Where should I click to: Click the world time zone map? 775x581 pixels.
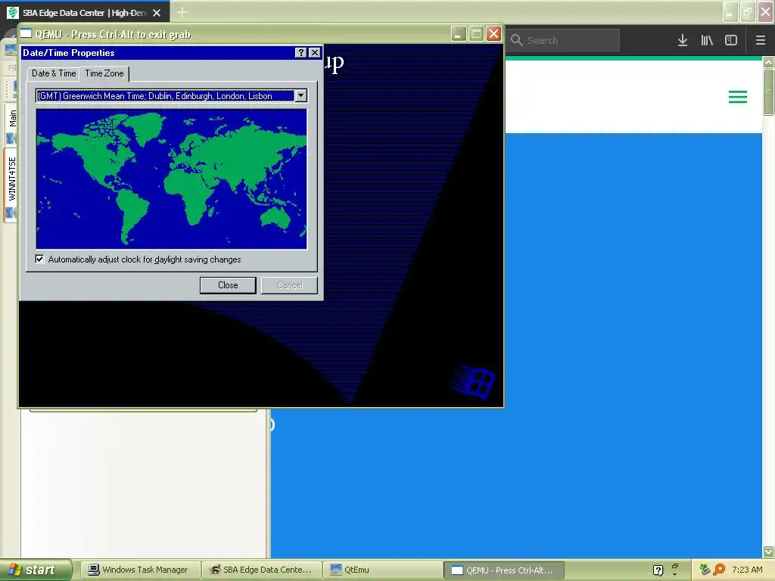pos(172,179)
